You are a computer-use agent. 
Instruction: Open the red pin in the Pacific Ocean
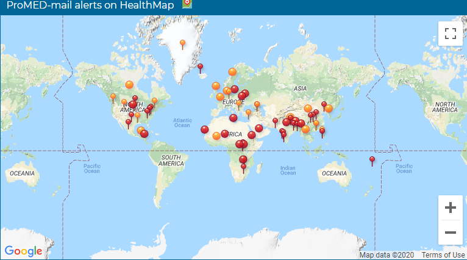[x=372, y=160]
